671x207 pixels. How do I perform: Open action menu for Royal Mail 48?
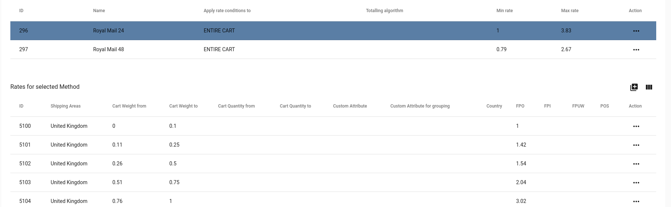(x=636, y=50)
